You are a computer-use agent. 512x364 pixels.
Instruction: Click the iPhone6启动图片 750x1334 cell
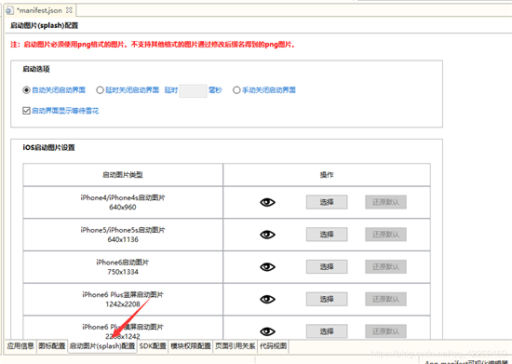pos(123,267)
